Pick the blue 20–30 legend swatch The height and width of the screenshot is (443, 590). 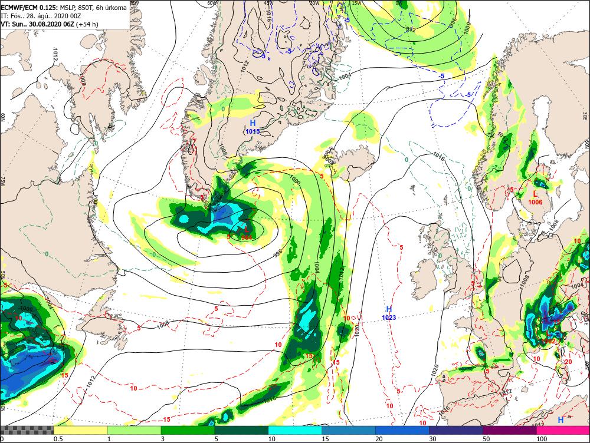point(402,430)
